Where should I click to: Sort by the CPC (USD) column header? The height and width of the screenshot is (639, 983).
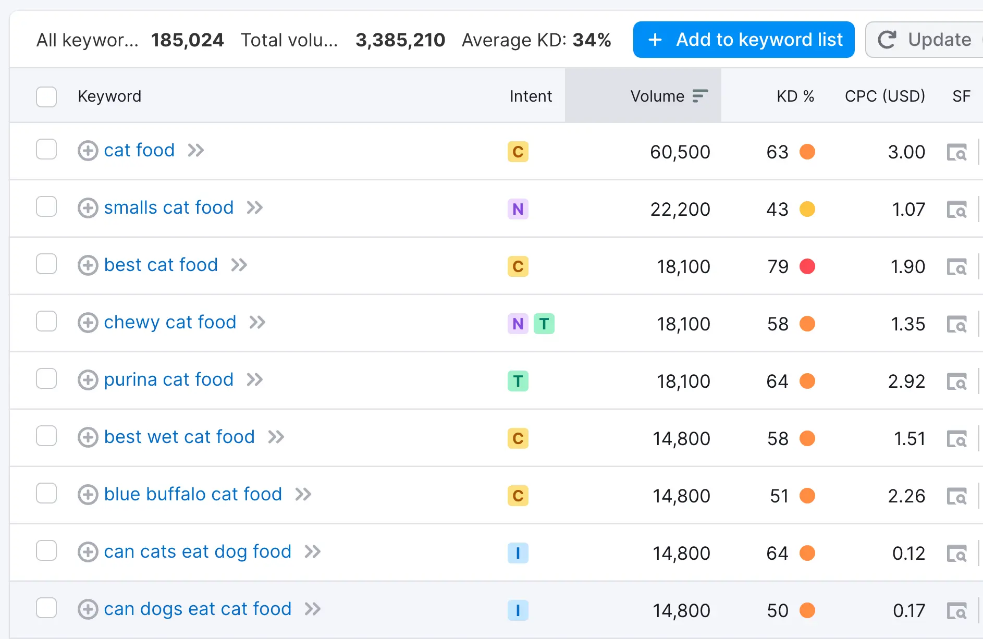coord(884,96)
